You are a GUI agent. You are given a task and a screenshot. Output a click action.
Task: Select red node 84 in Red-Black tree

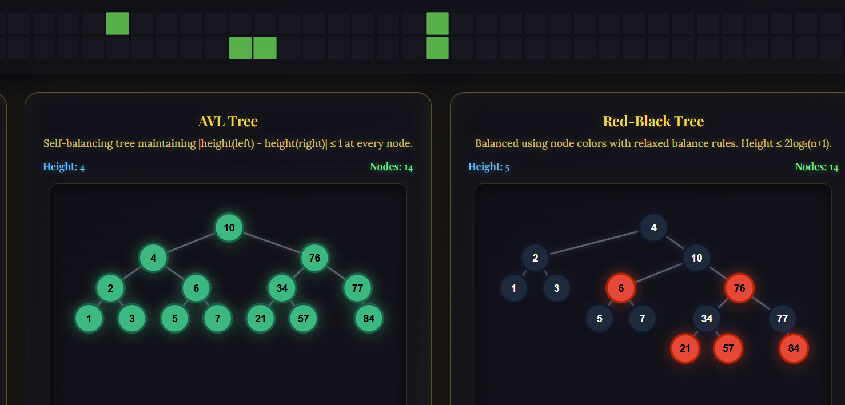coord(794,348)
